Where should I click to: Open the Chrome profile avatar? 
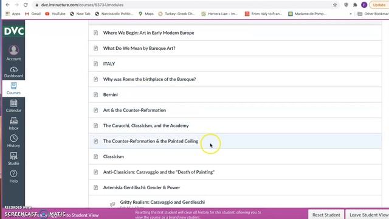coord(364,5)
